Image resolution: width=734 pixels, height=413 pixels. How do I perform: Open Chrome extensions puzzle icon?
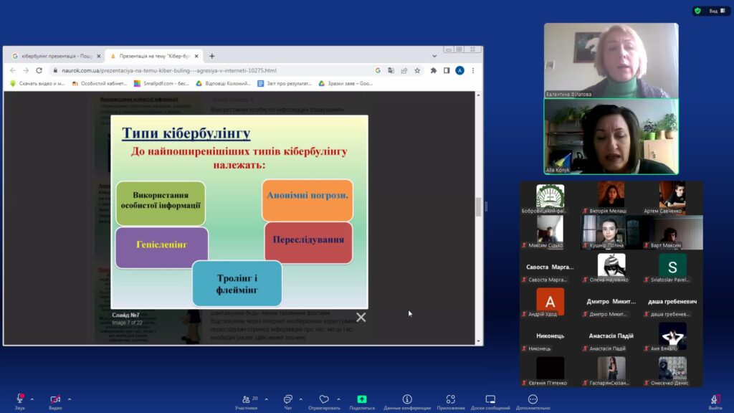(x=434, y=70)
